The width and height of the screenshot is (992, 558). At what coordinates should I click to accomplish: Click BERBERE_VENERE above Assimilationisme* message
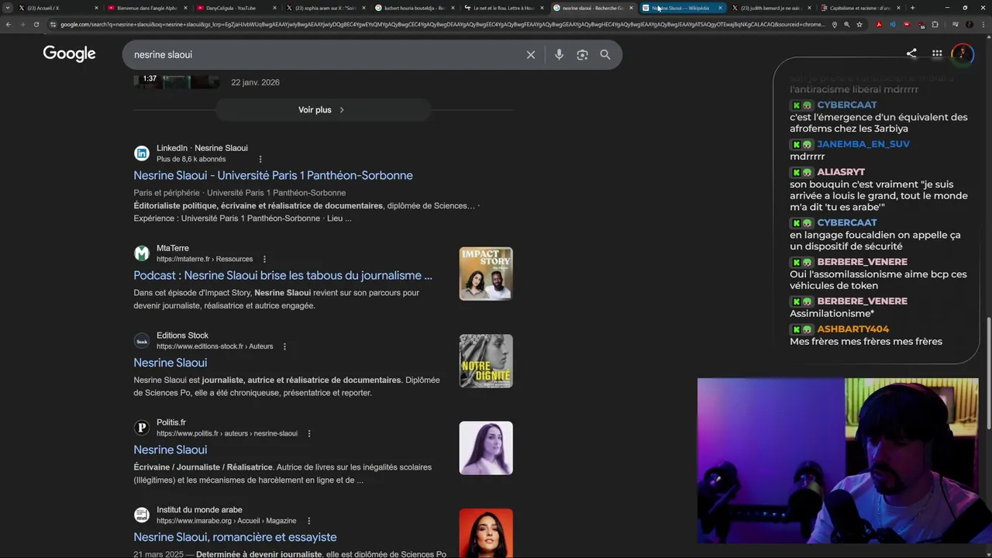coord(862,301)
